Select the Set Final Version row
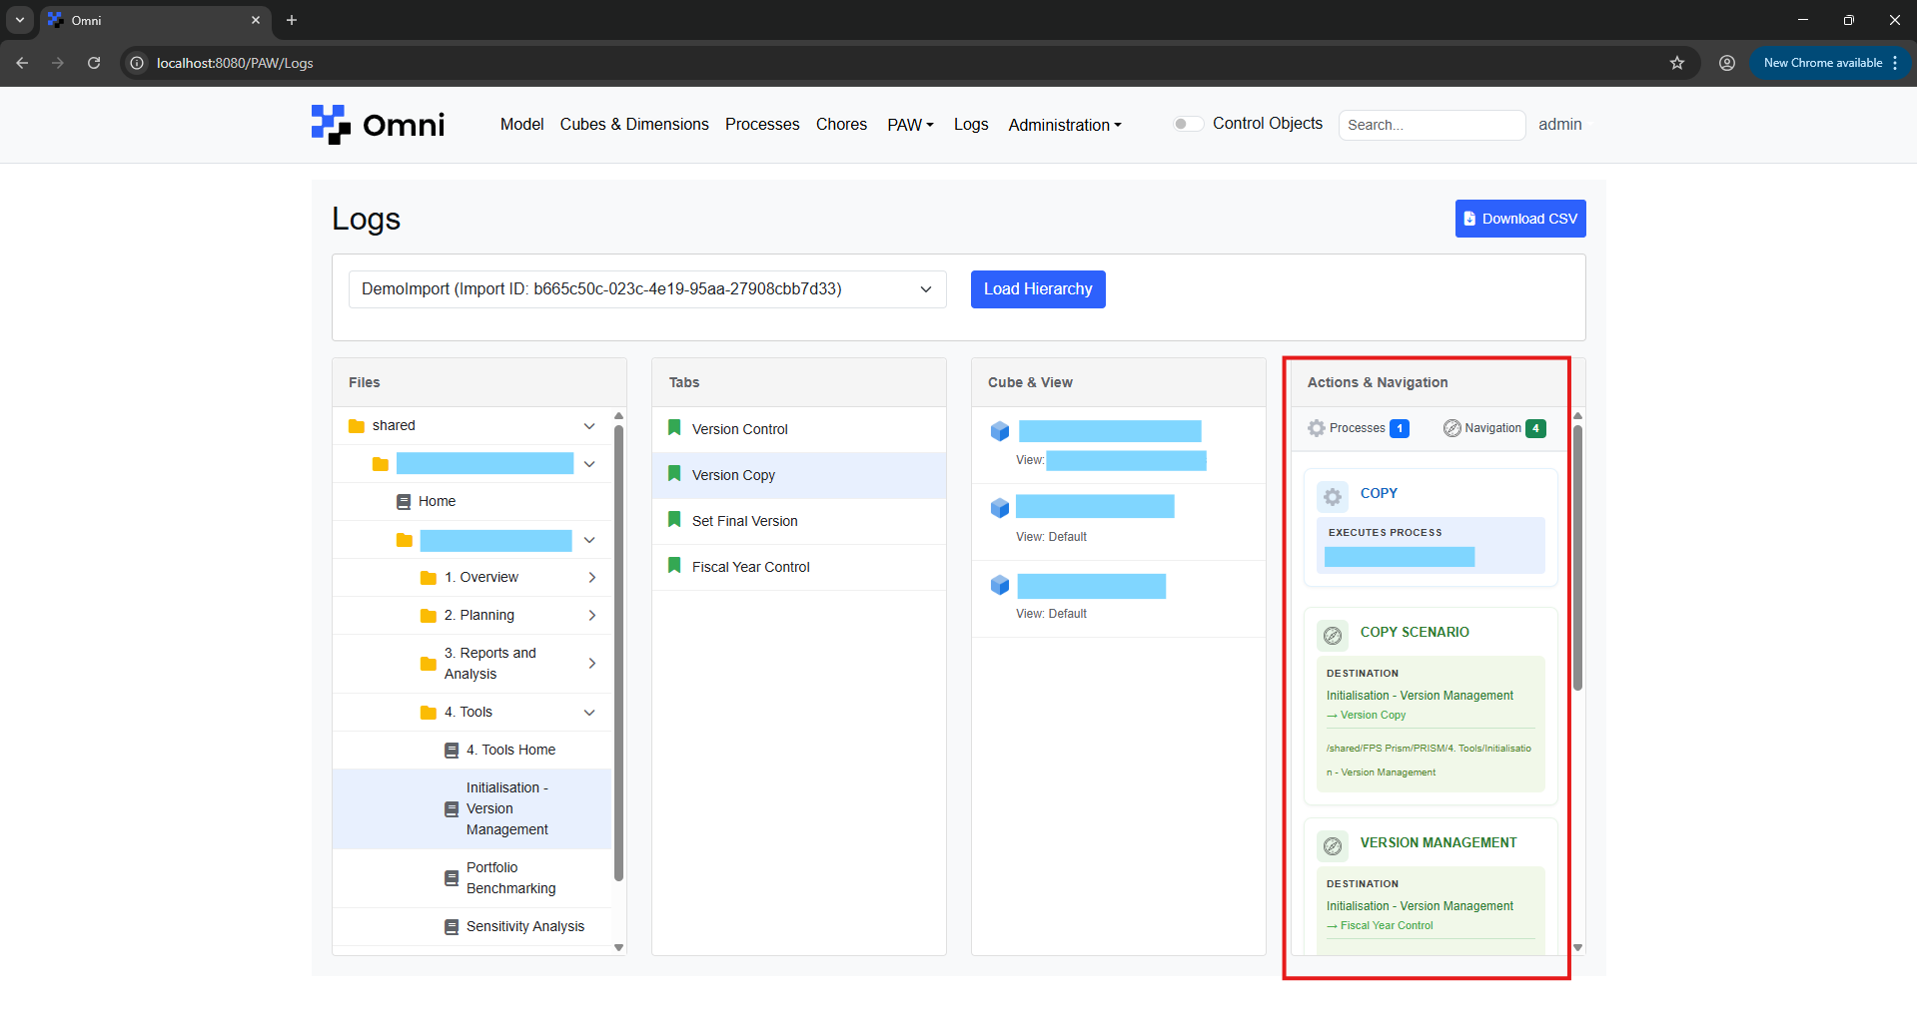 coord(799,521)
